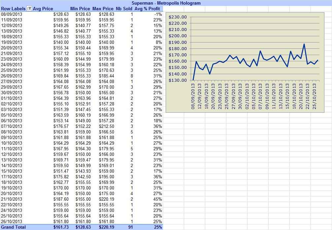Viewport: 332px width, 230px height.
Task: Select the $187.60 average price cell
Action: pyautogui.click(x=61, y=199)
